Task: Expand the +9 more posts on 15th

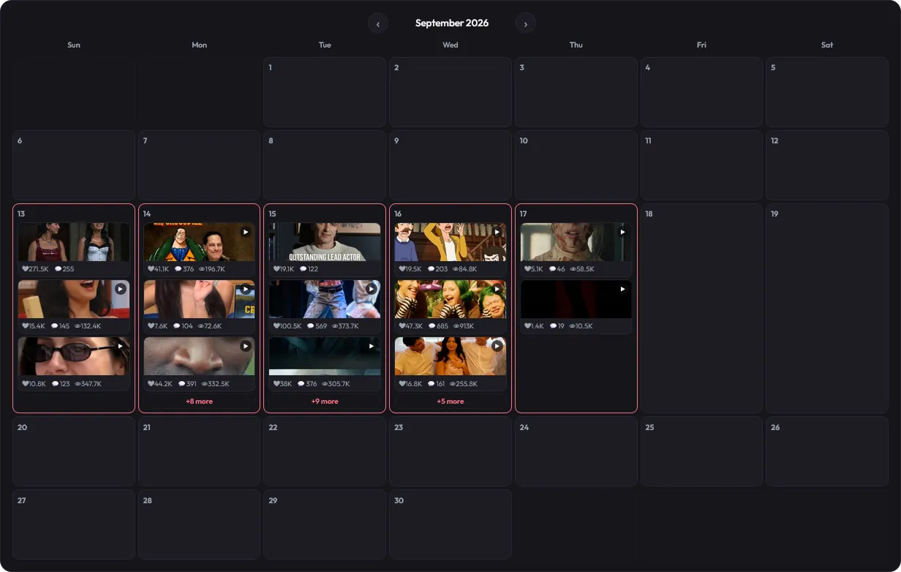Action: [325, 402]
